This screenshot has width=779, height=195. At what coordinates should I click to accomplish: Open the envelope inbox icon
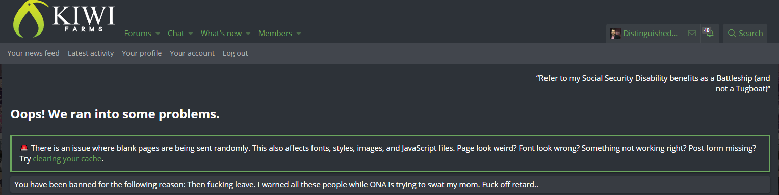(x=692, y=34)
